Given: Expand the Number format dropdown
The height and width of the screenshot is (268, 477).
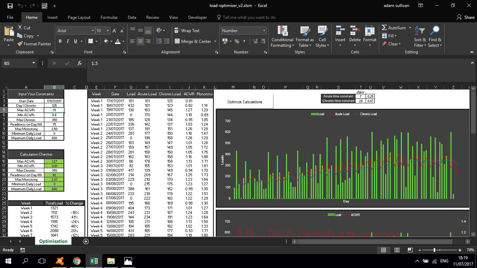Looking at the screenshot, I should tap(264, 31).
